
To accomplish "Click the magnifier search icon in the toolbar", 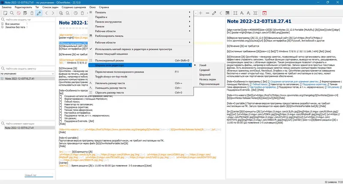I will (12, 13).
